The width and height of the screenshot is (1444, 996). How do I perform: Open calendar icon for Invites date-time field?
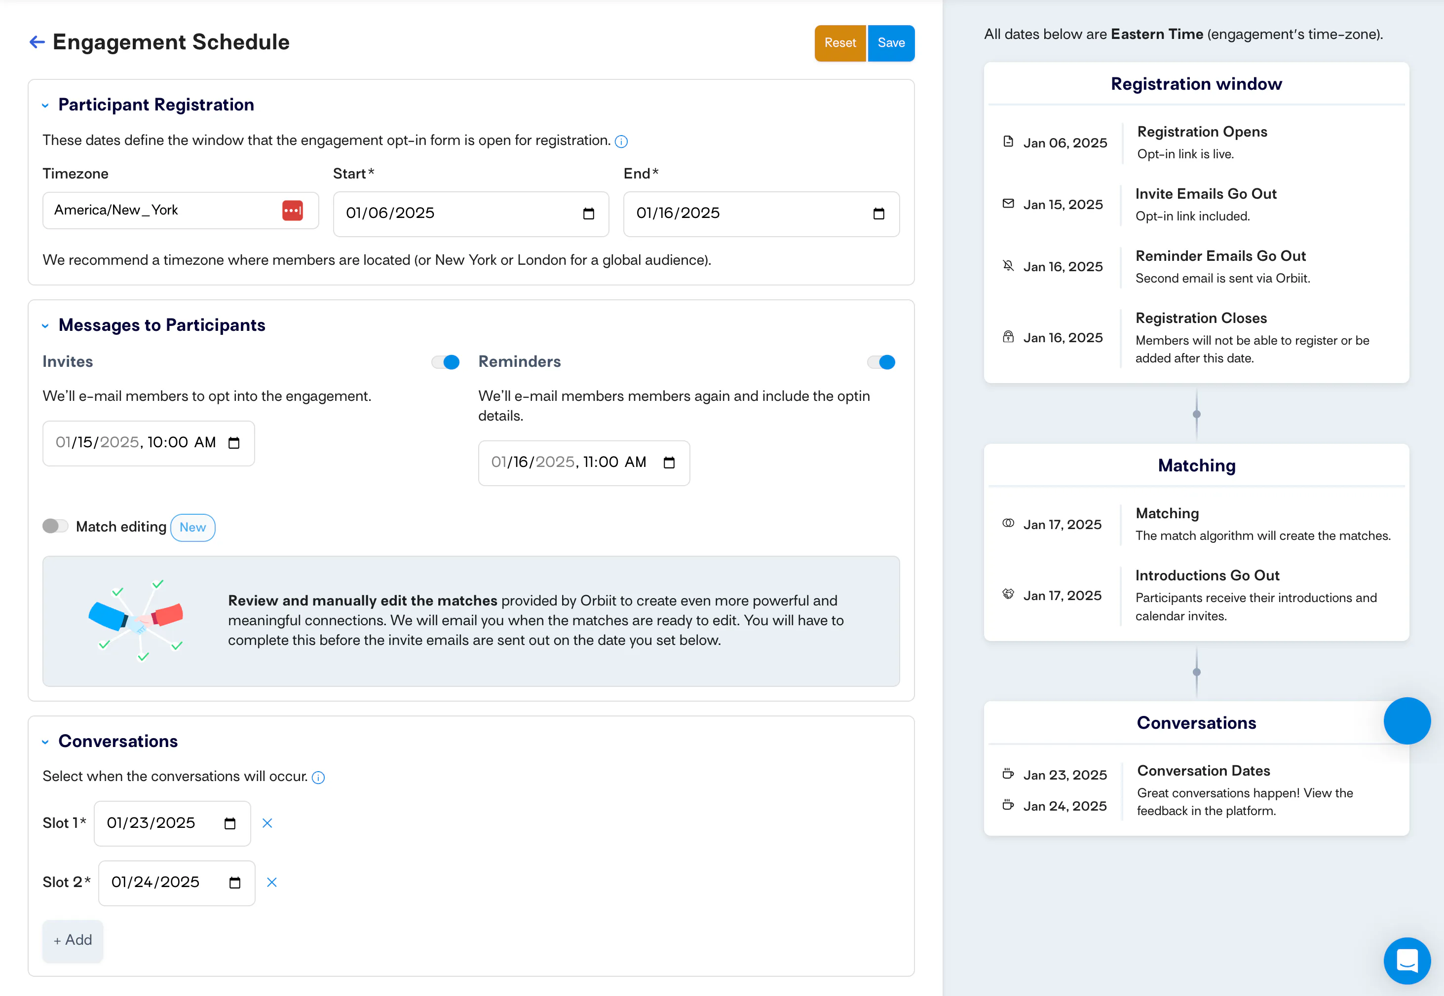(x=234, y=443)
